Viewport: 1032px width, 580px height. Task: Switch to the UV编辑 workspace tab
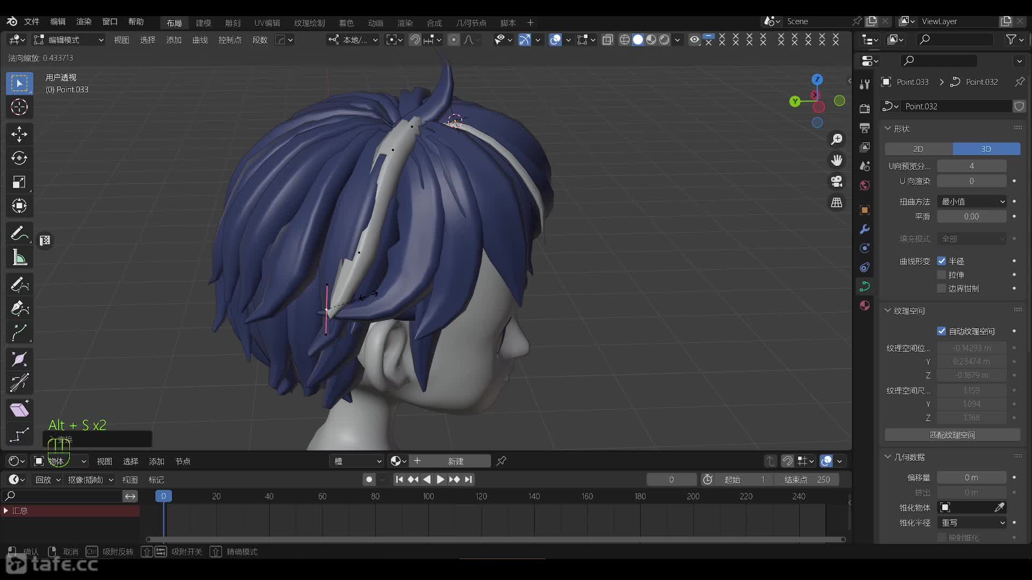267,23
